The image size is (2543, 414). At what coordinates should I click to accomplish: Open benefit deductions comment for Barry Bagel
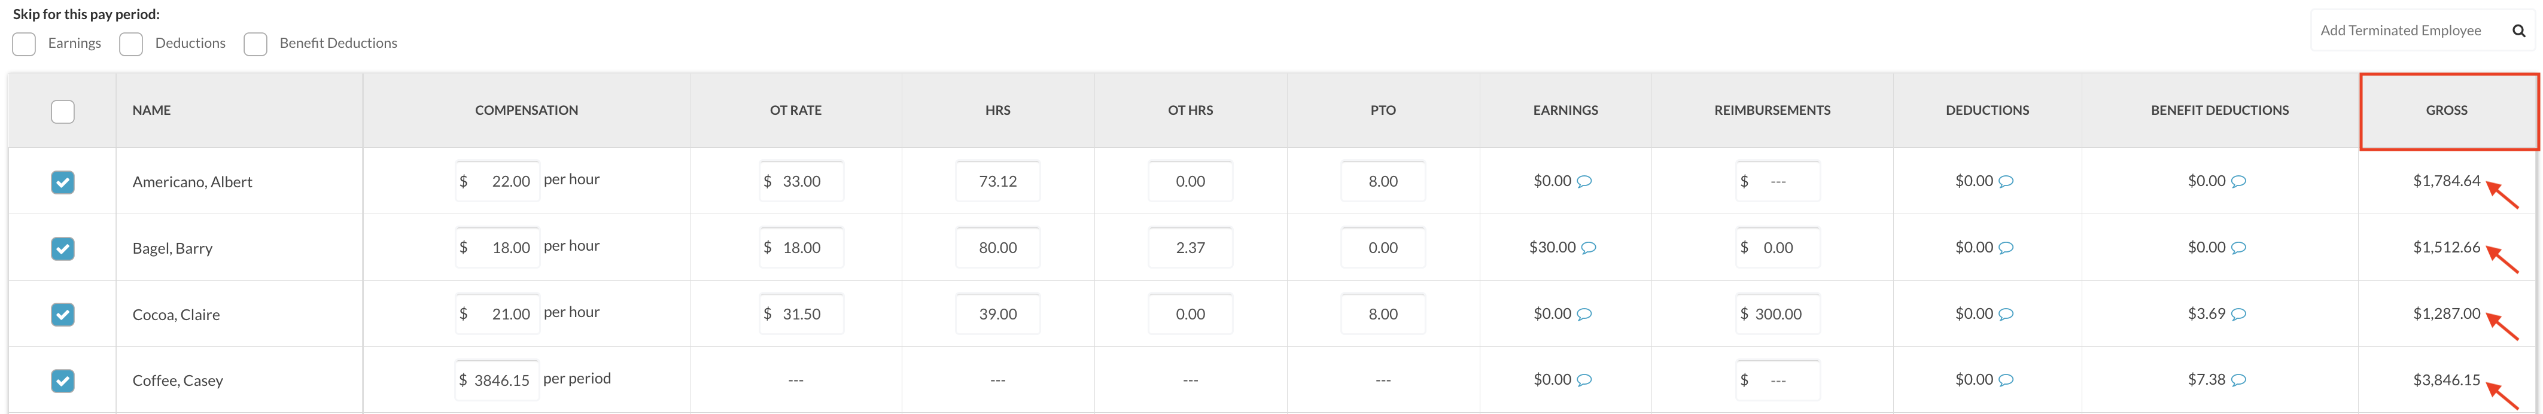[2239, 248]
